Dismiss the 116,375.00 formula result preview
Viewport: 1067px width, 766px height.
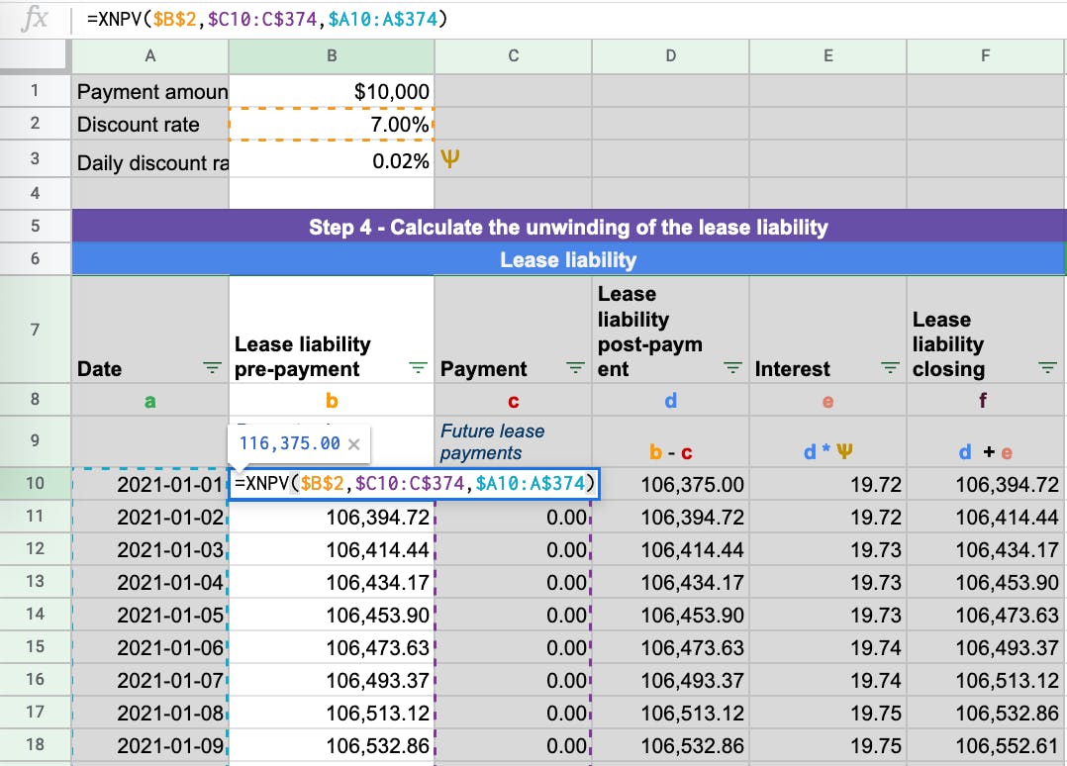354,444
